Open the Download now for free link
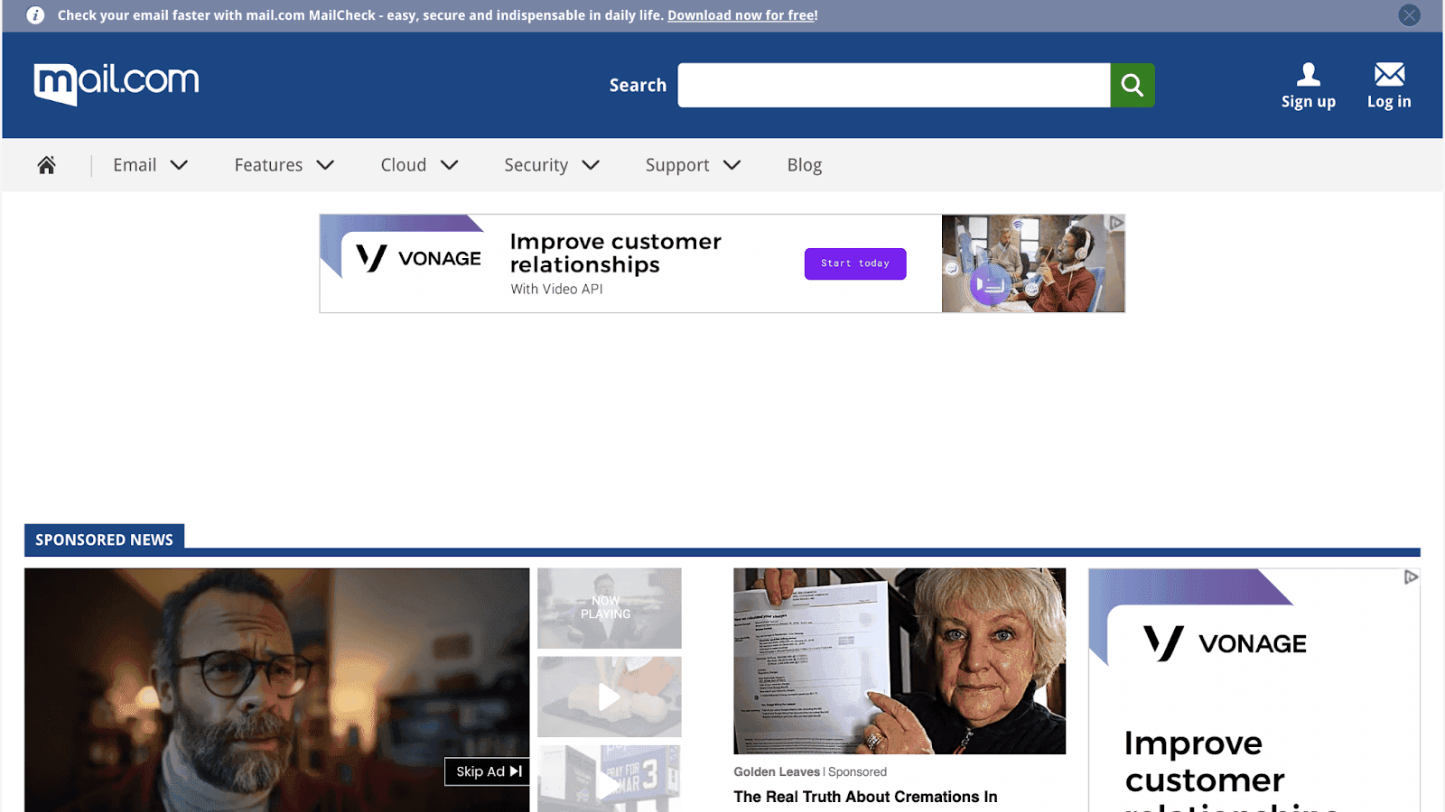This screenshot has height=812, width=1445. (741, 15)
